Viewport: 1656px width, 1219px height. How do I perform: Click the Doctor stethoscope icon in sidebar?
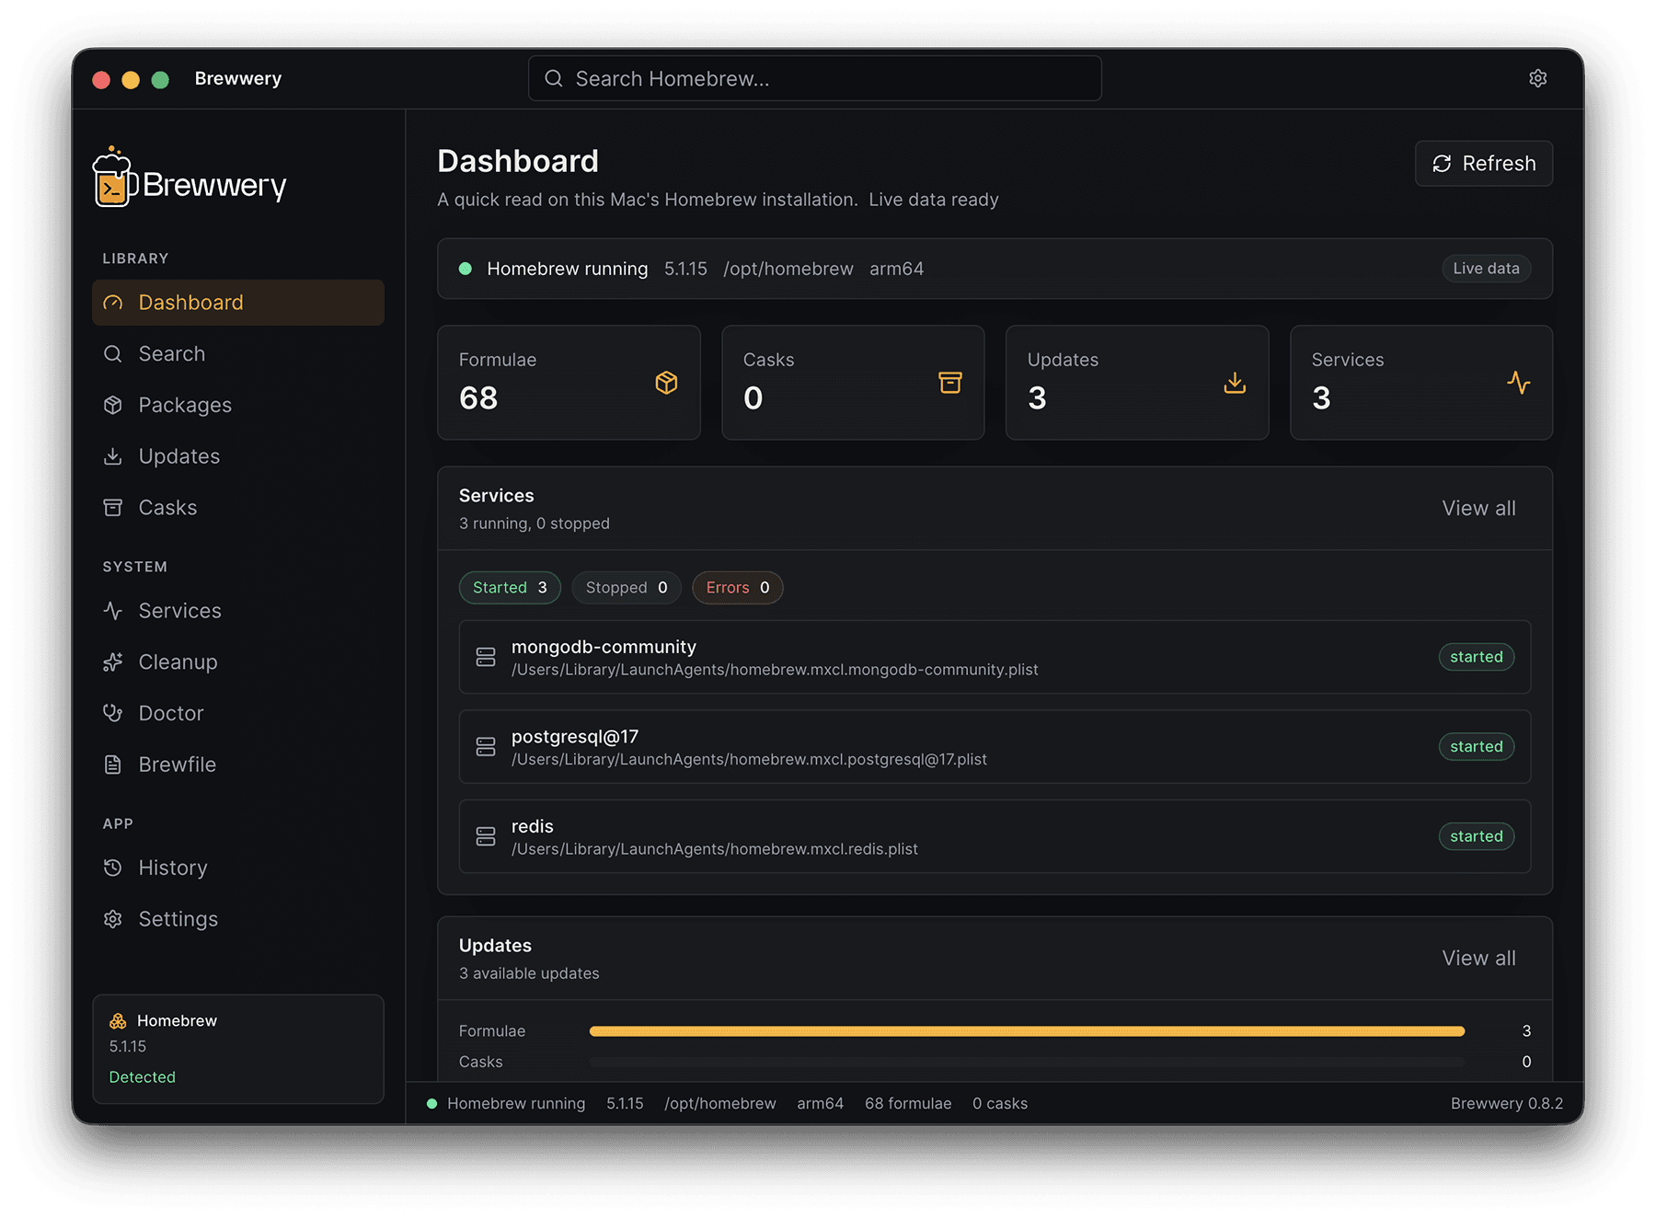click(113, 713)
